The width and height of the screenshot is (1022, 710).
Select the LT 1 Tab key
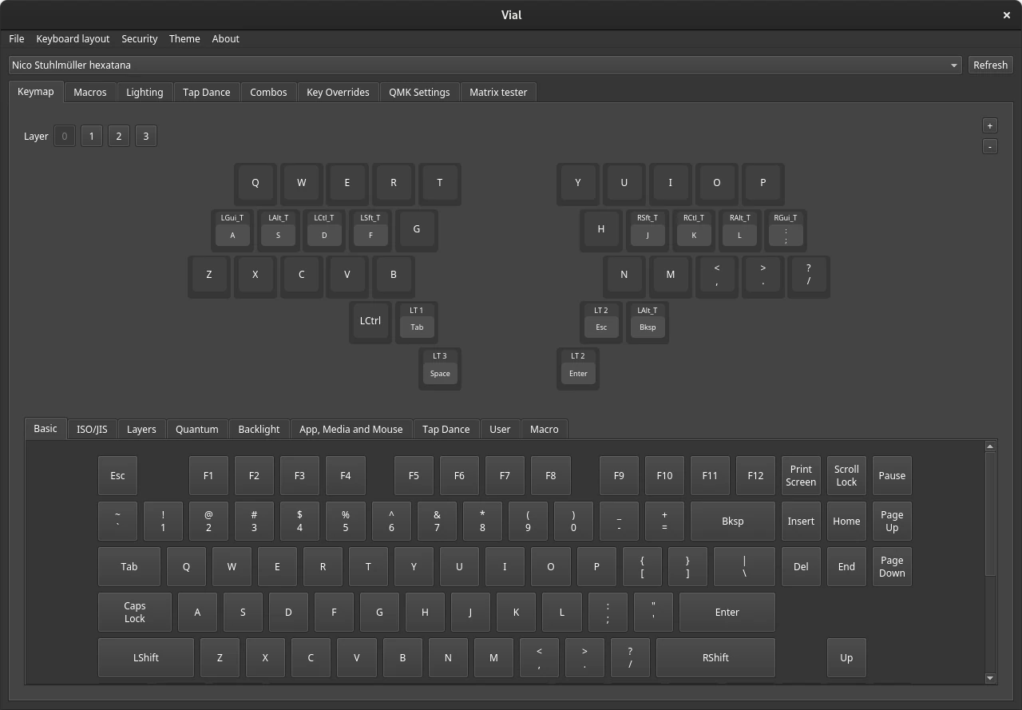[x=417, y=321]
